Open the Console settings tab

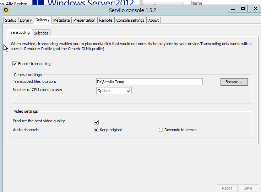[130, 20]
